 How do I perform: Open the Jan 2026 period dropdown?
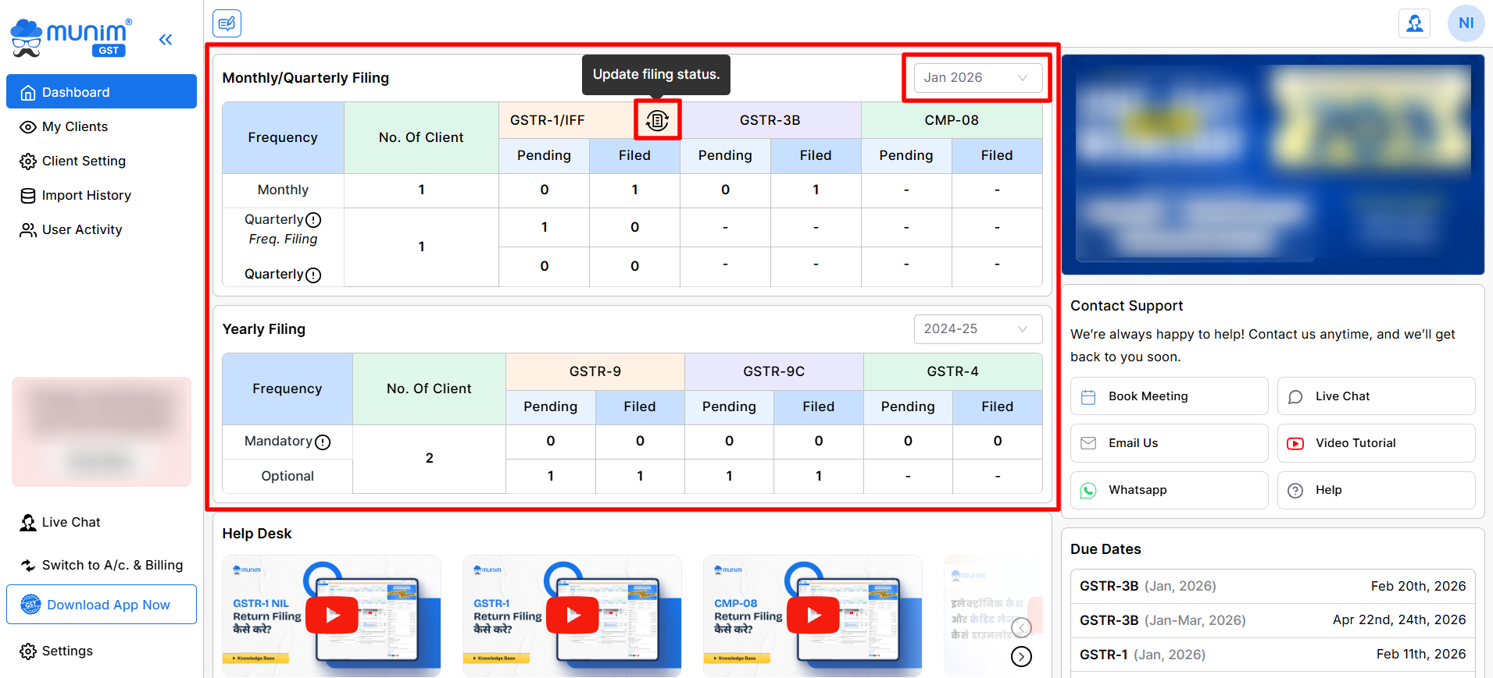click(977, 78)
